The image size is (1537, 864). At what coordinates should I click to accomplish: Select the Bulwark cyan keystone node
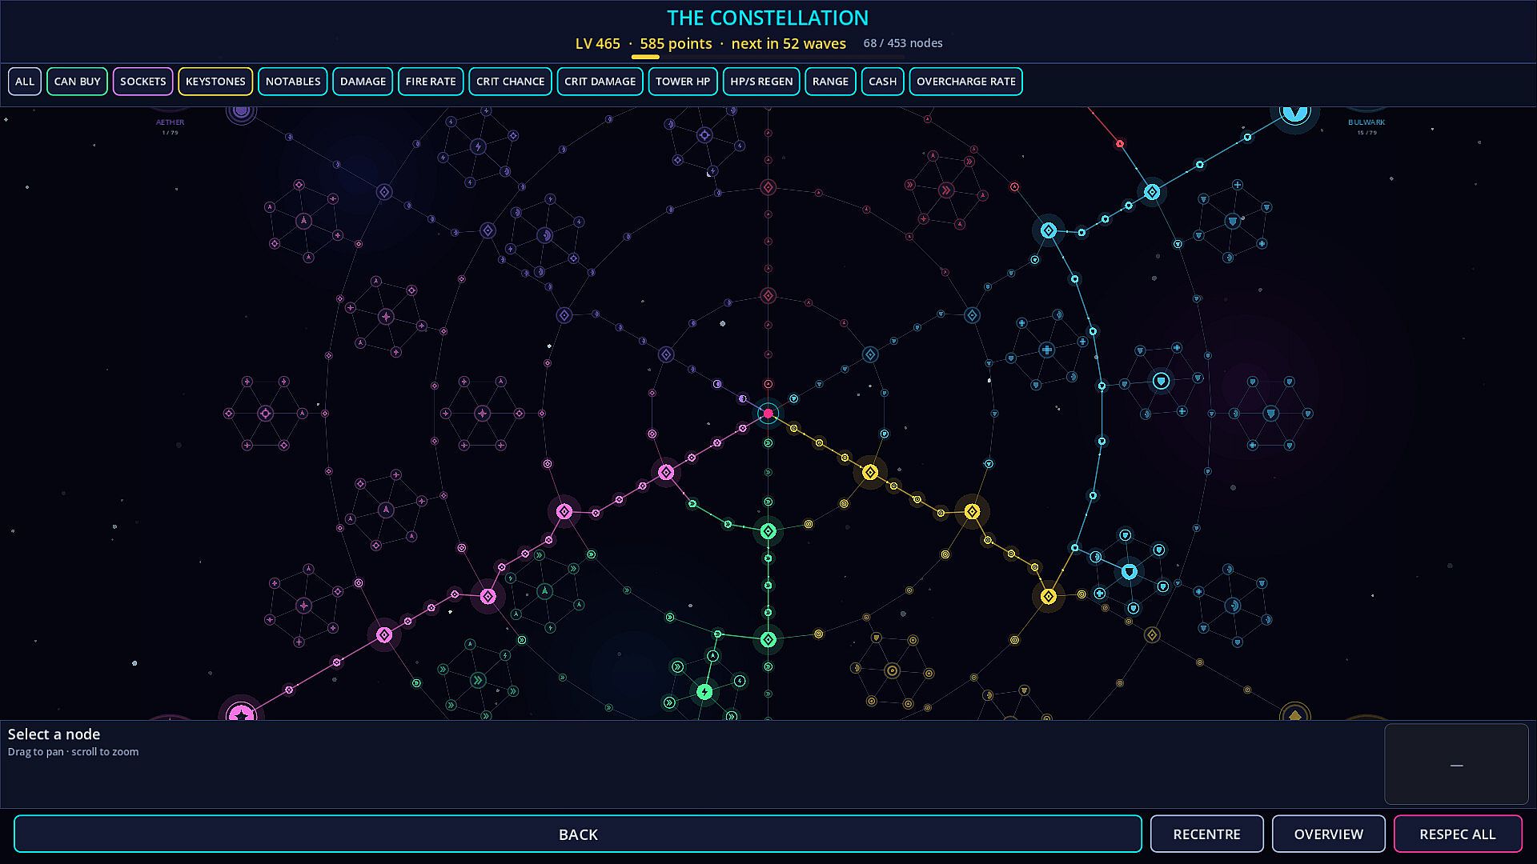pos(1294,113)
